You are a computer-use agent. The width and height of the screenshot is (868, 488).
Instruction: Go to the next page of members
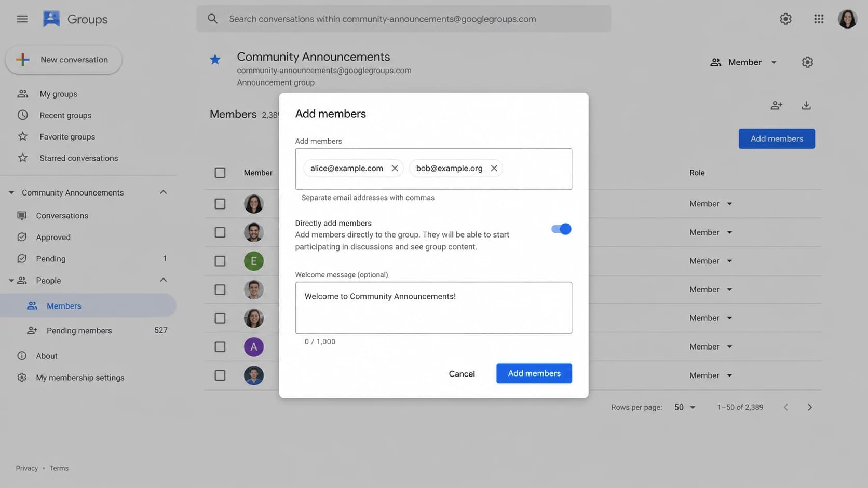click(x=809, y=408)
